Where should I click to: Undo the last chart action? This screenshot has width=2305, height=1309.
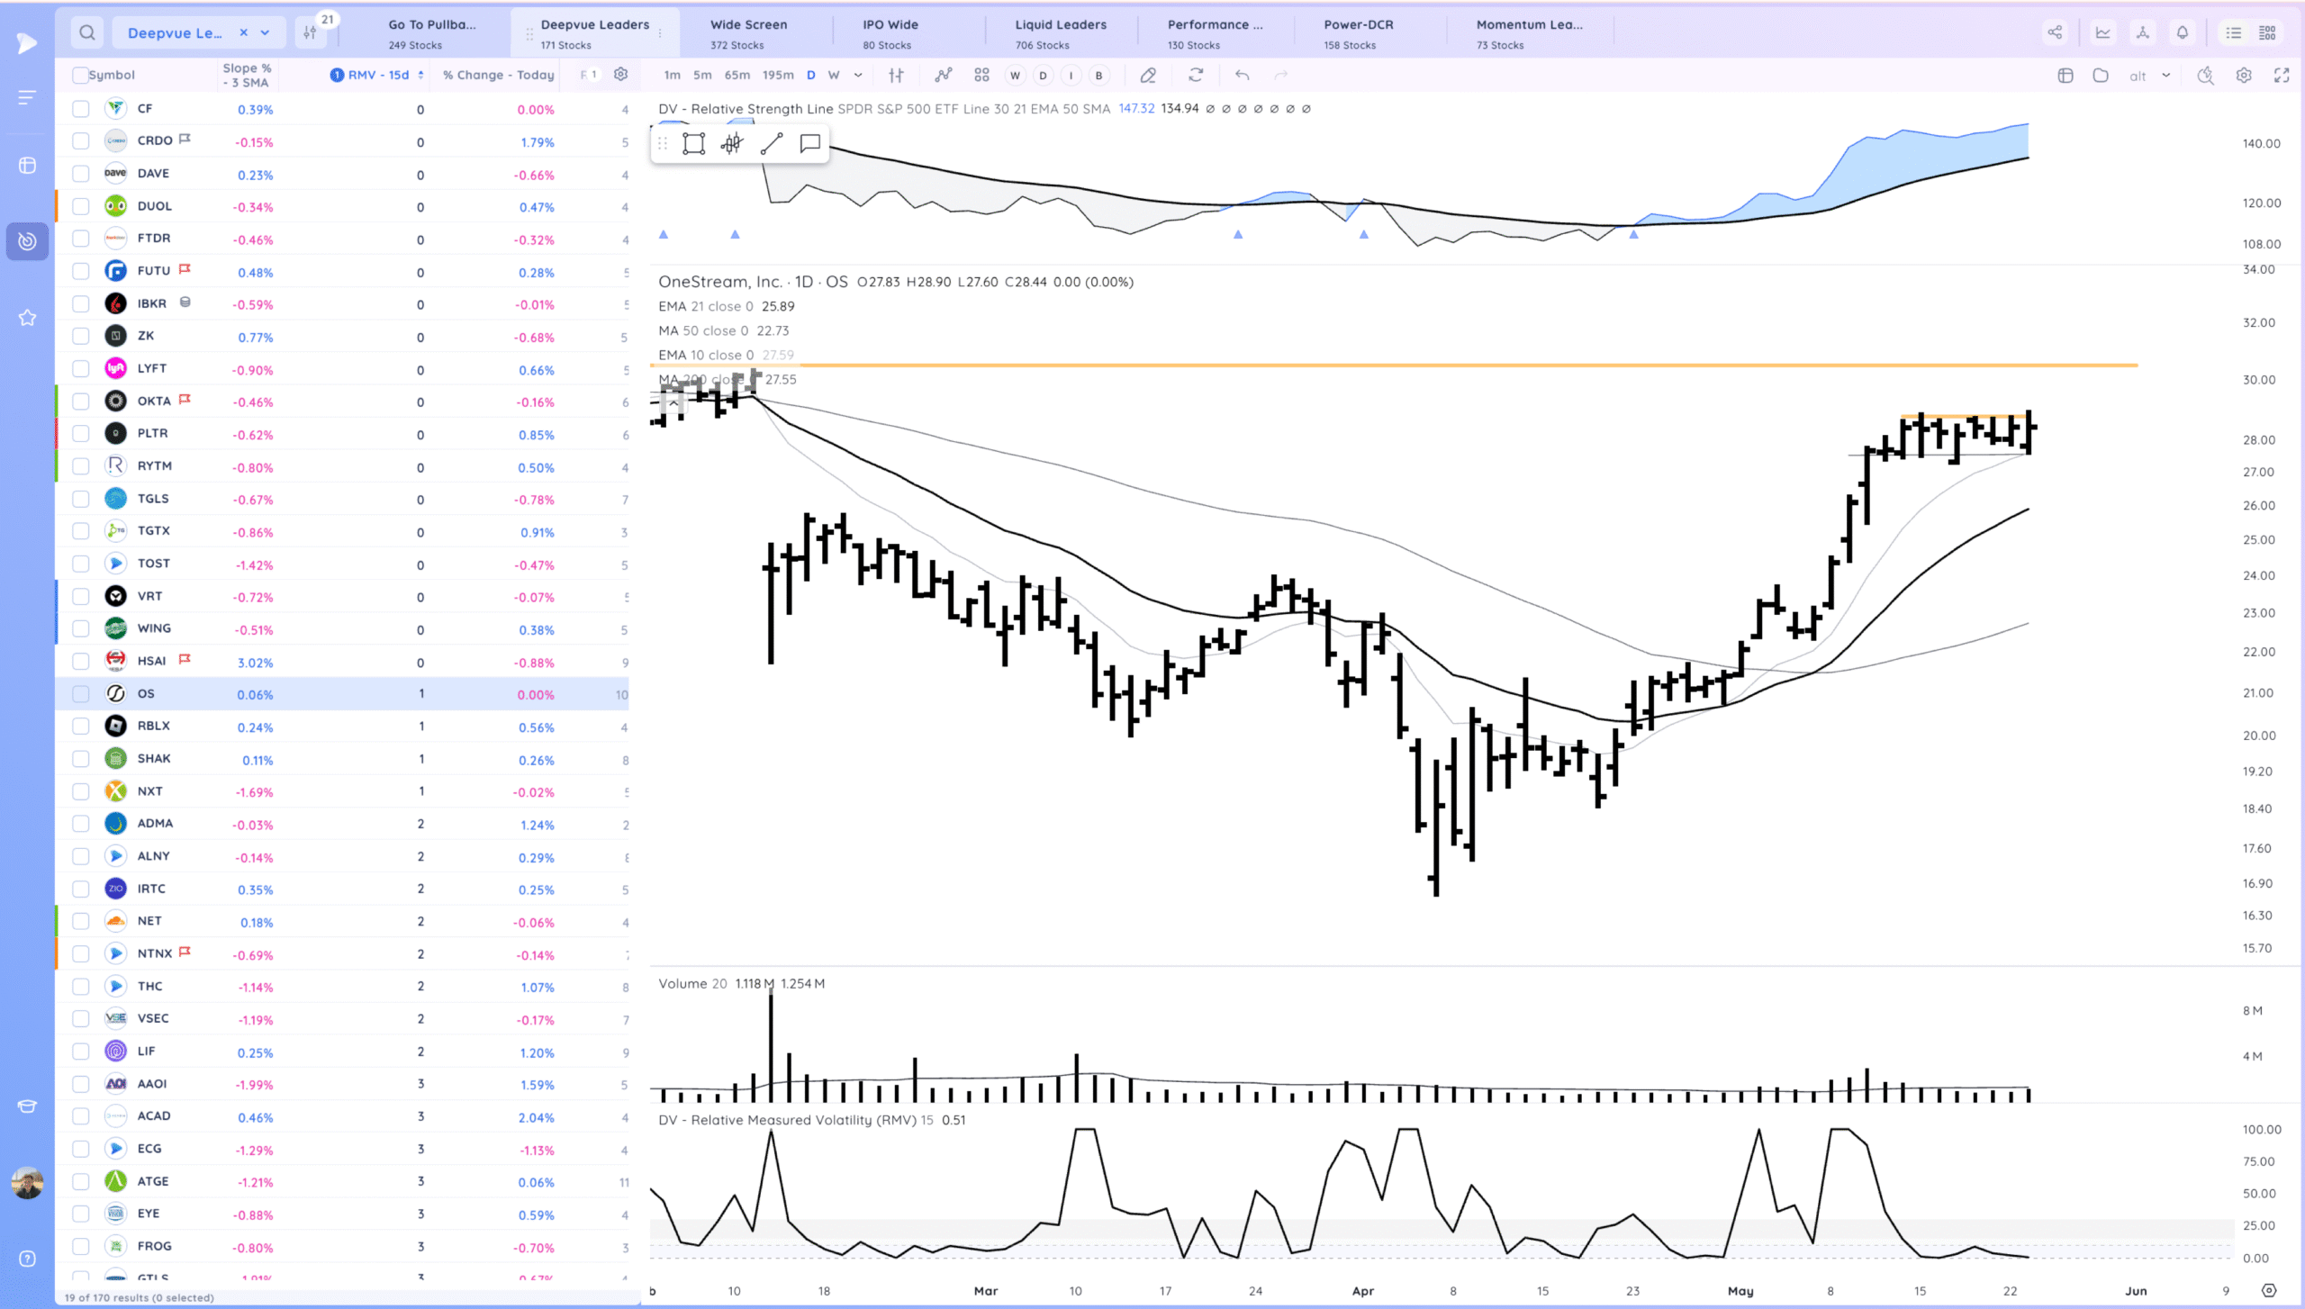pos(1243,76)
